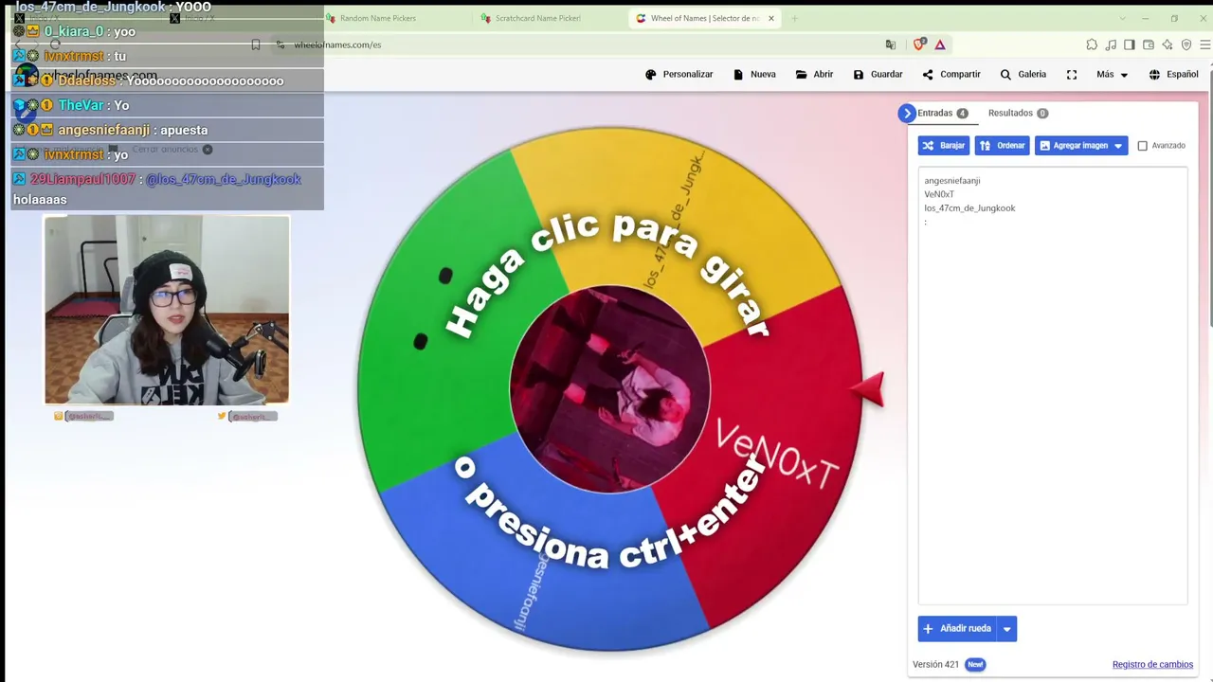Close the Wheel of Names tab
1213x682 pixels.
pos(771,18)
